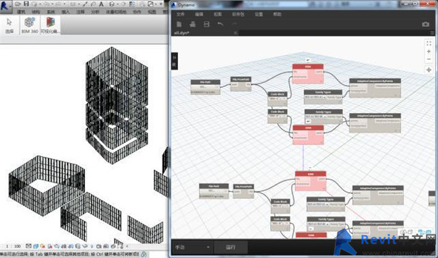
Task: Click the zoom-to-fit icon in Dynamo canvas
Action: 429,43
